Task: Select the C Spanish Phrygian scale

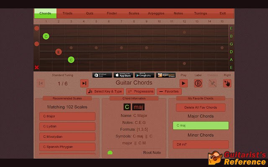Action: point(67,147)
